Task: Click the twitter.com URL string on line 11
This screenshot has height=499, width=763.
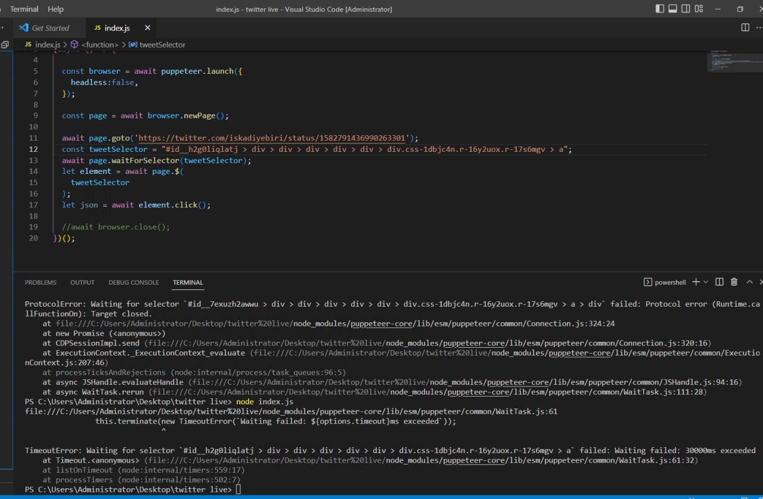Action: pyautogui.click(x=272, y=138)
